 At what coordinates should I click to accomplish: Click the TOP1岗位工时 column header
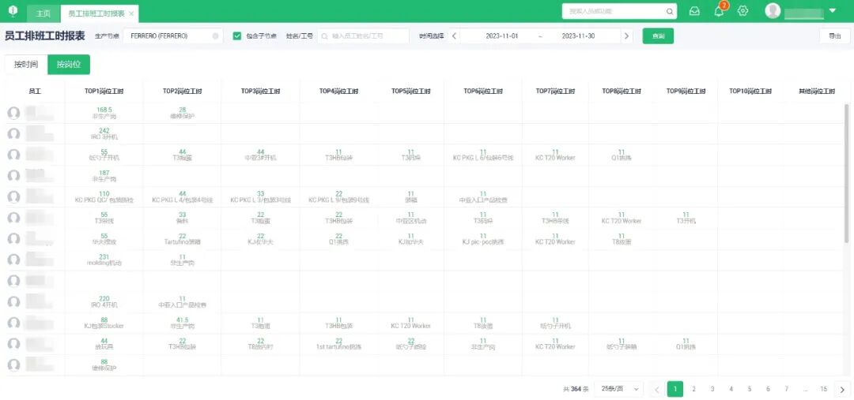tap(104, 92)
